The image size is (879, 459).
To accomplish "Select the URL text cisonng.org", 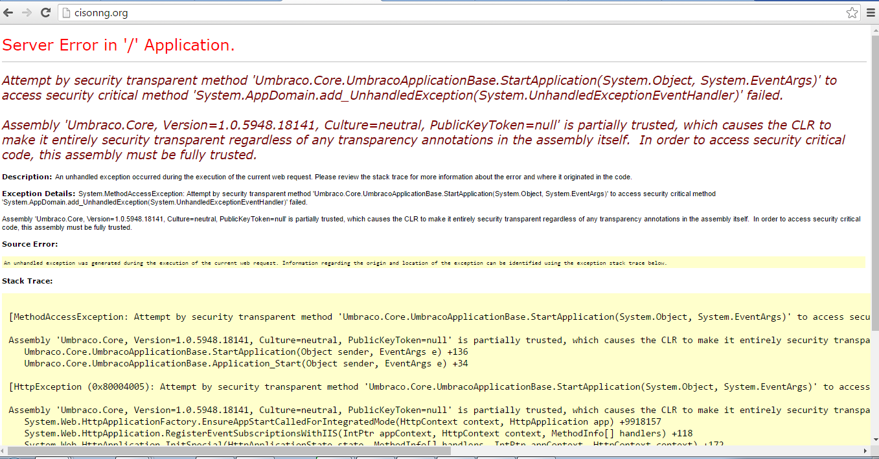I will pos(102,12).
